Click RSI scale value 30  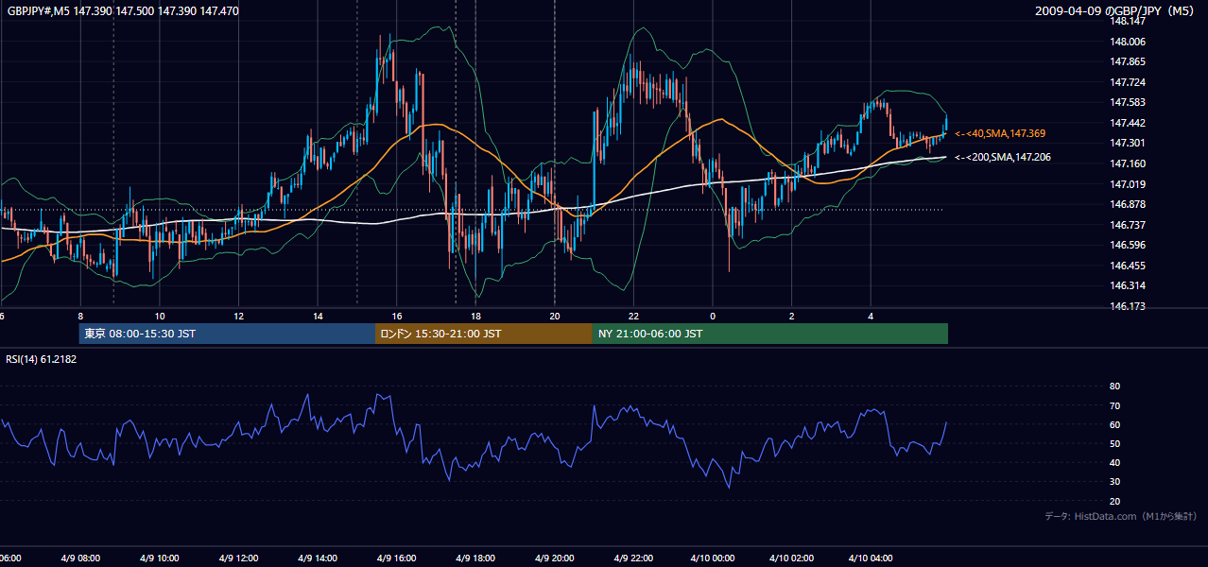click(x=1114, y=482)
